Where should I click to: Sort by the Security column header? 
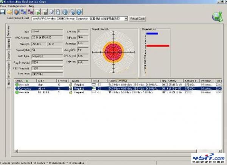(80, 81)
